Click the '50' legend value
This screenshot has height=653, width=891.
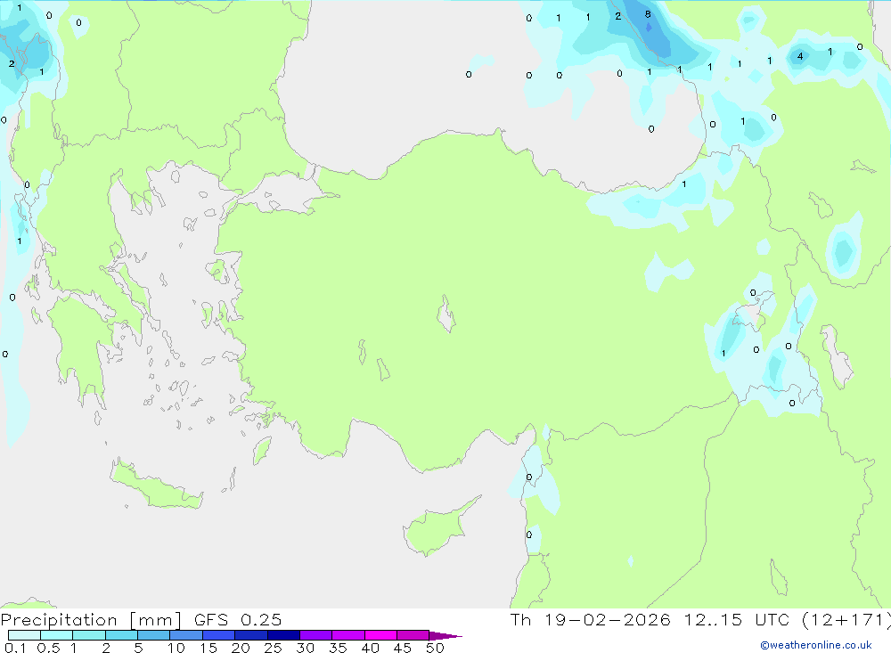click(x=435, y=648)
